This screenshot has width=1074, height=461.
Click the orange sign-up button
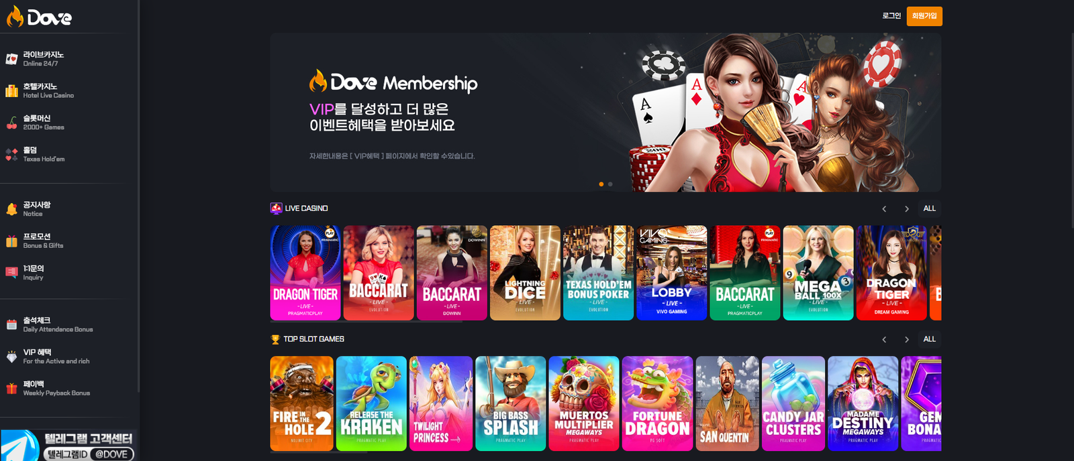click(924, 16)
